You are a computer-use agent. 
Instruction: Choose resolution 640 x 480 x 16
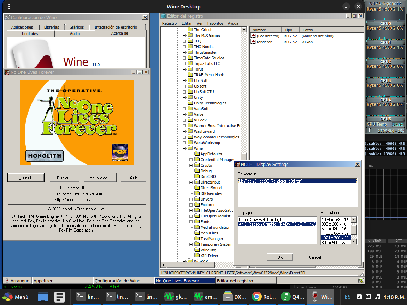pos(336,229)
